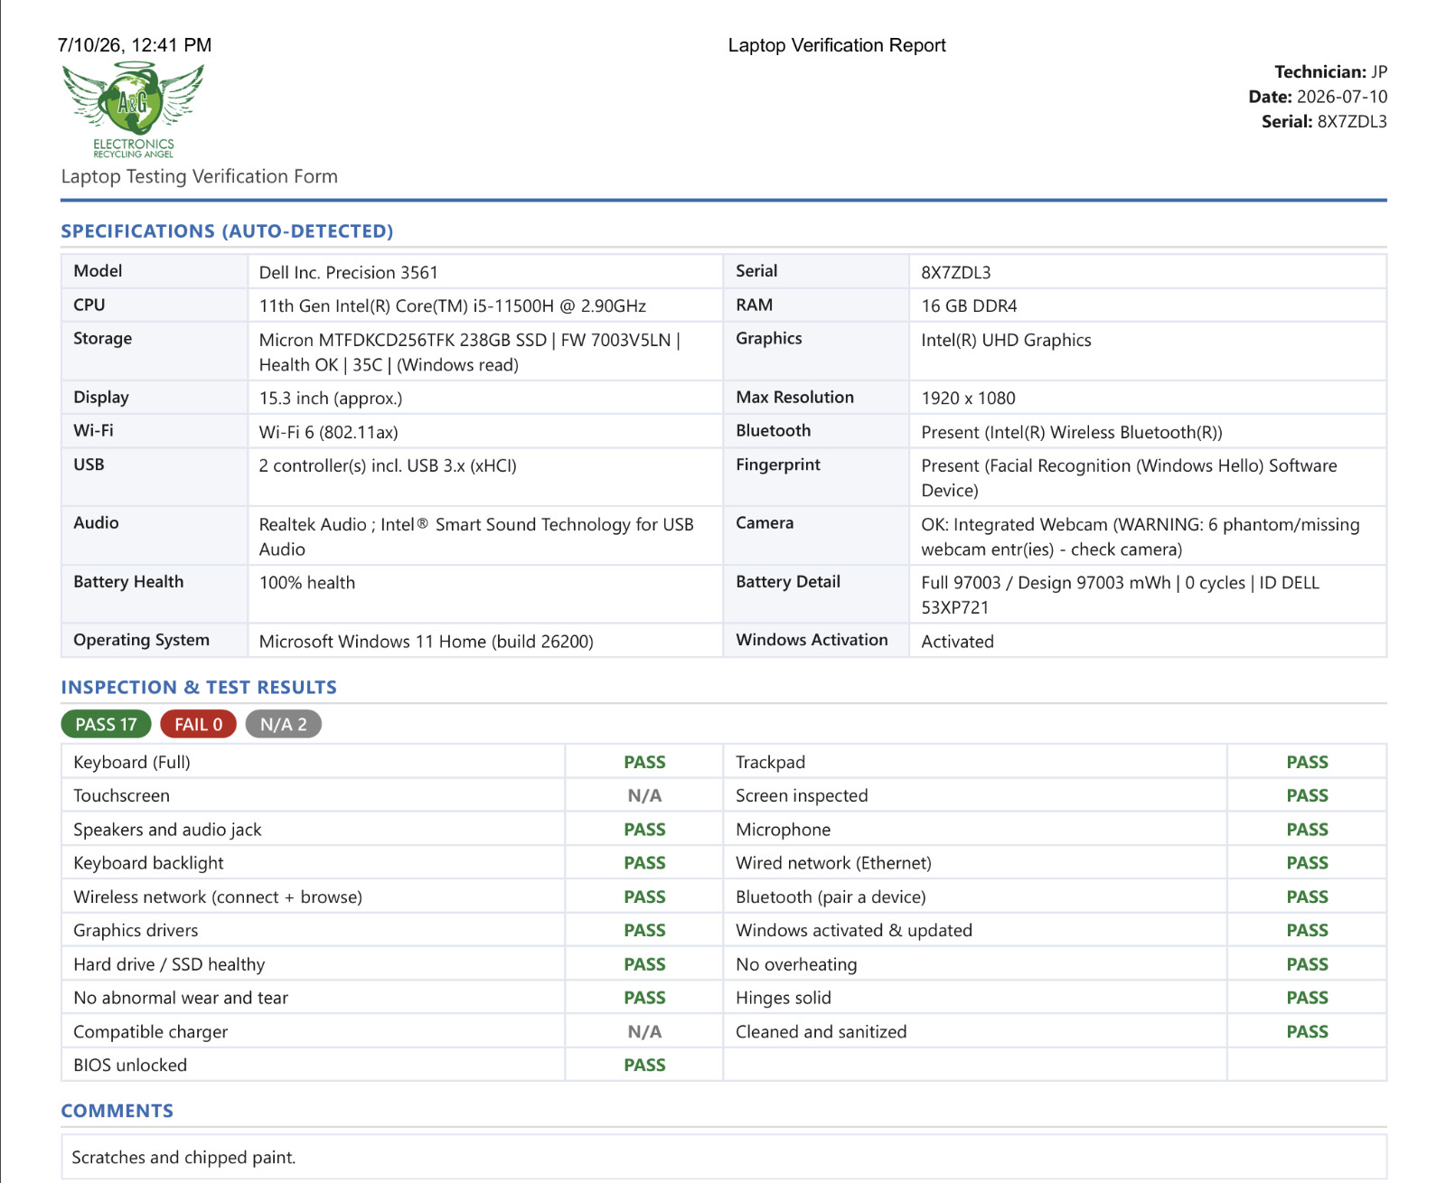Click the N/A result for Touchscreen
Viewport: 1446px width, 1183px height.
tap(644, 795)
